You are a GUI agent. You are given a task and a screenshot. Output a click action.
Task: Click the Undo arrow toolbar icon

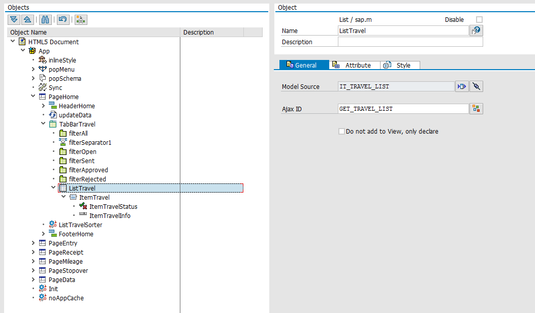(x=62, y=19)
